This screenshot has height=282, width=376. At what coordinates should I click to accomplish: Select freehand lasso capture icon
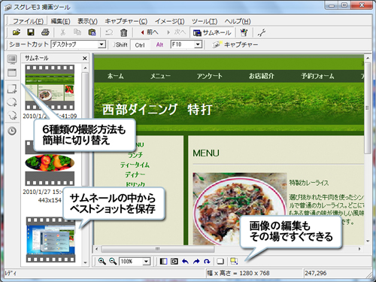click(12, 115)
